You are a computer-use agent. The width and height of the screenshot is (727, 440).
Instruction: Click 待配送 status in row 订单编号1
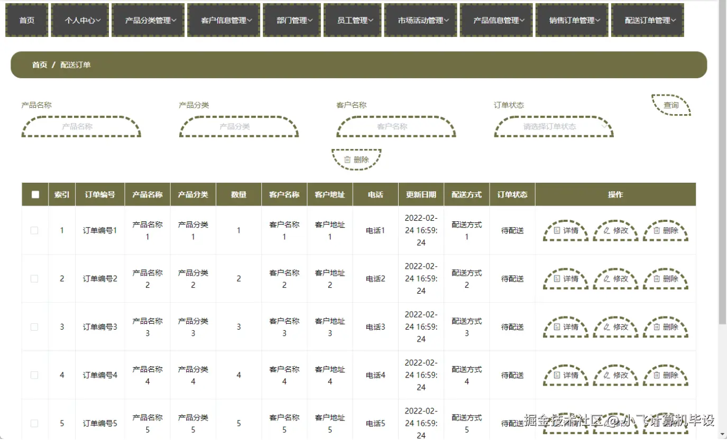coord(512,230)
